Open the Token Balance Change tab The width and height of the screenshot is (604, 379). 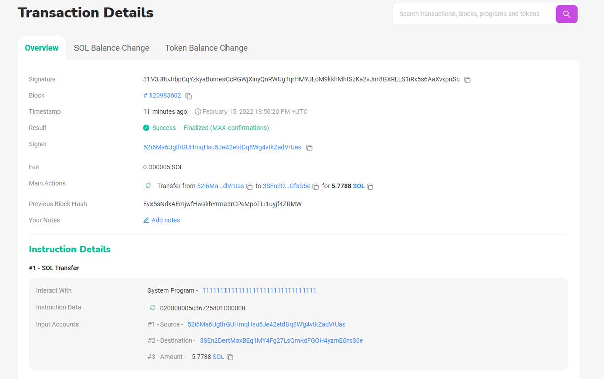coord(206,48)
